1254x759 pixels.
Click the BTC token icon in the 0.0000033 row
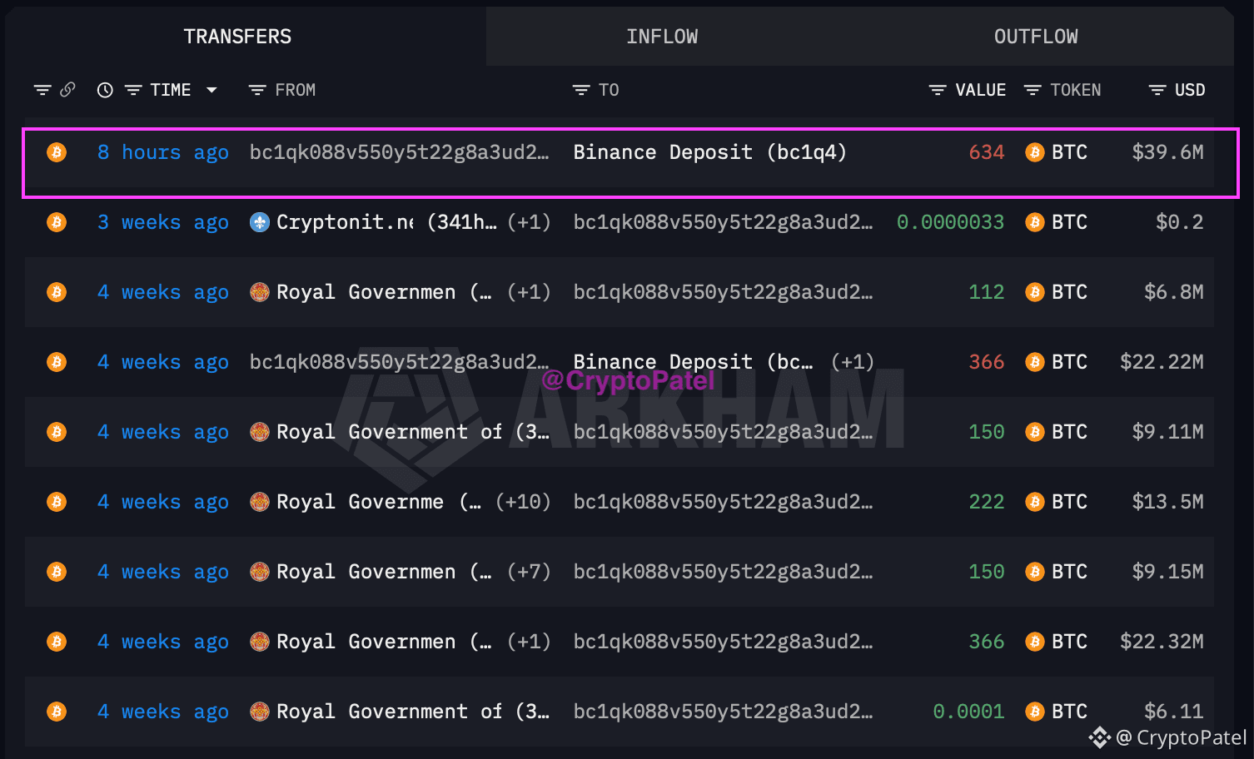[1035, 222]
